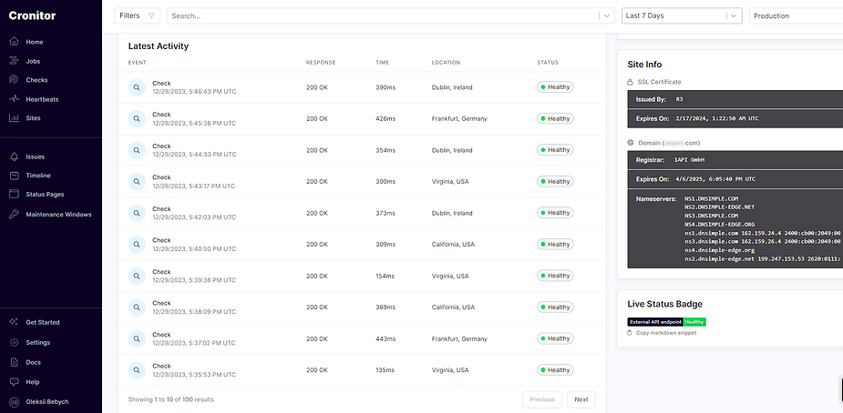The image size is (843, 413).
Task: Click Healthy status on 390ms row
Action: click(x=555, y=87)
